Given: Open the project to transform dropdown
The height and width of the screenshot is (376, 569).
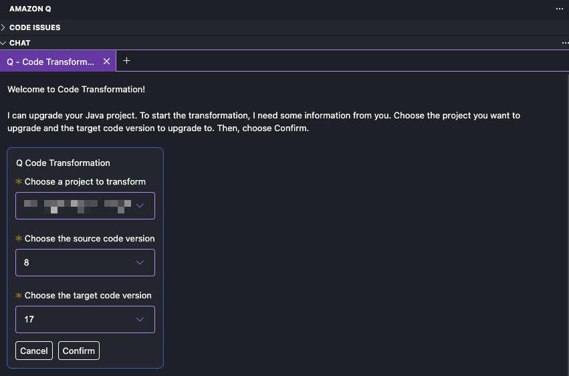Looking at the screenshot, I should 86,206.
